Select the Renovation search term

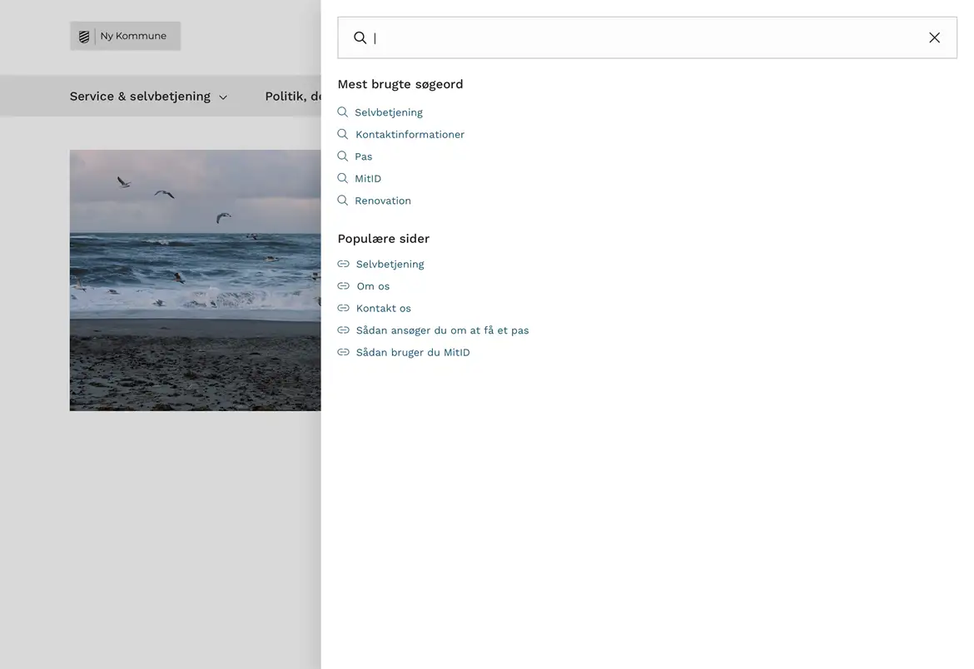coord(383,201)
